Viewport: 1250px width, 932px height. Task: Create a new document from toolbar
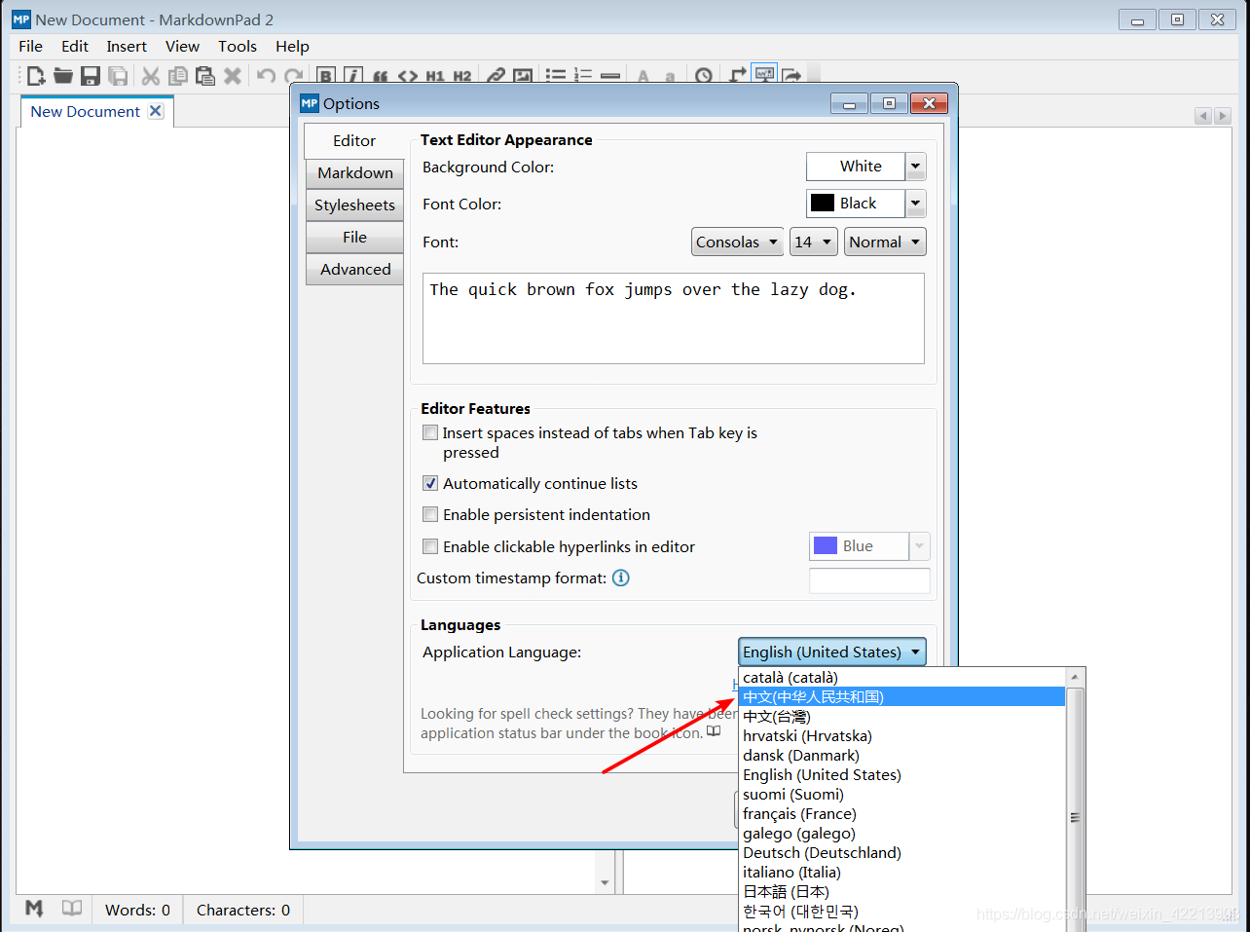(36, 76)
